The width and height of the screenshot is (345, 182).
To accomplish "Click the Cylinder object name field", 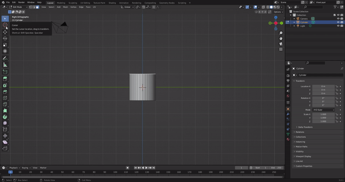I will click(x=320, y=75).
